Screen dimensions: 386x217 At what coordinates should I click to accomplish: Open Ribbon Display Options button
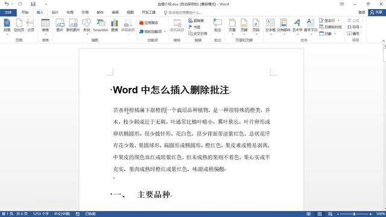(342, 4)
